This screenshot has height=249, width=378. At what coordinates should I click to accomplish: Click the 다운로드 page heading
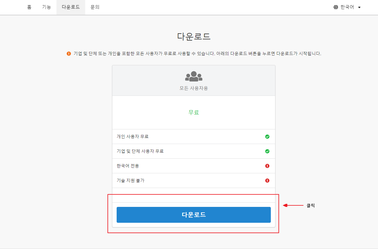pyautogui.click(x=194, y=36)
